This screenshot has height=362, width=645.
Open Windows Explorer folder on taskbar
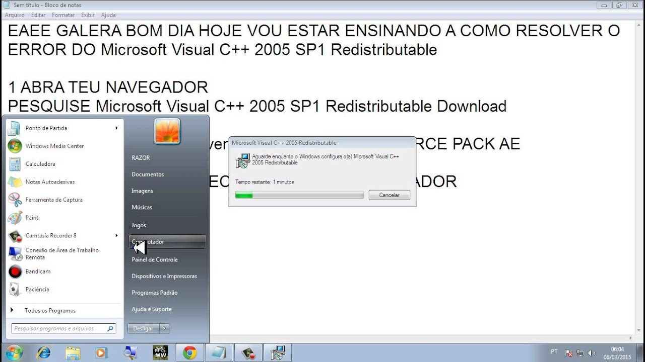(x=73, y=353)
